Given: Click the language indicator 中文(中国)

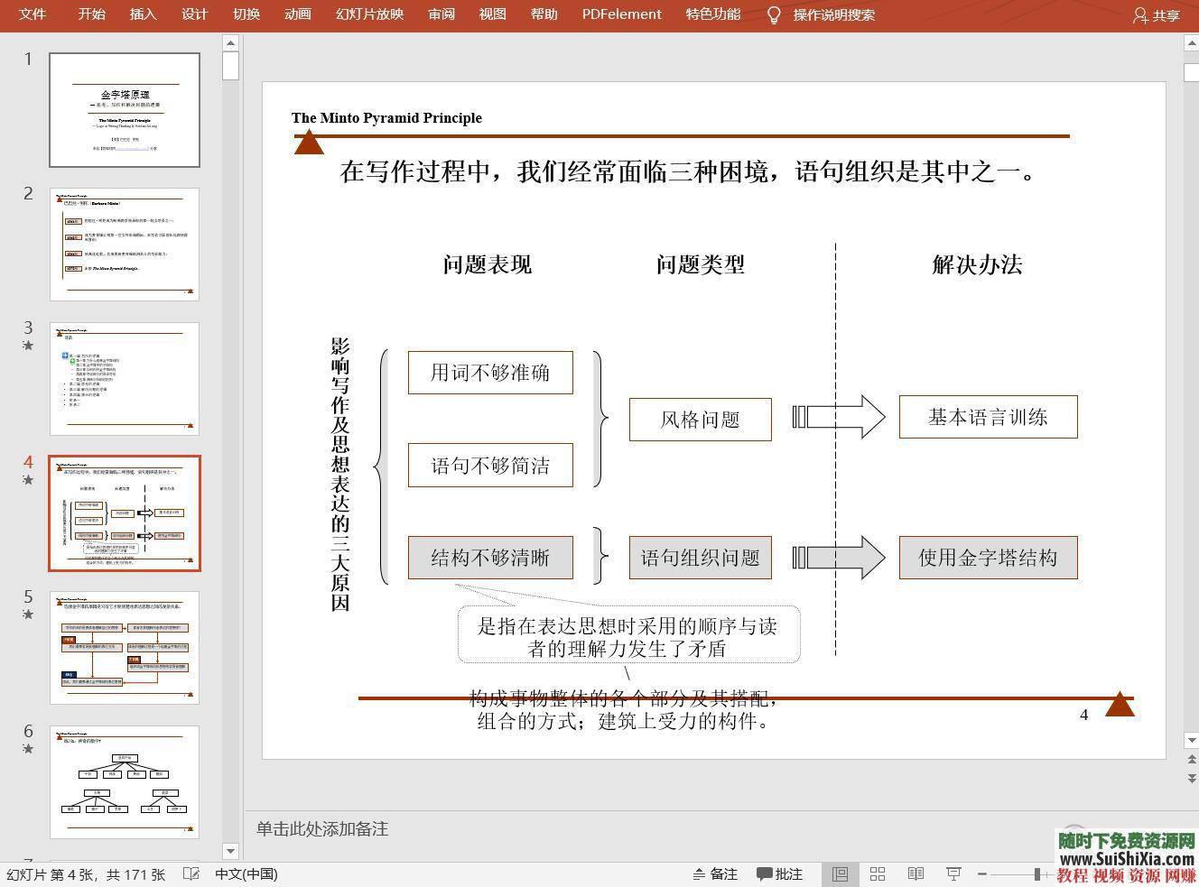Looking at the screenshot, I should (250, 873).
